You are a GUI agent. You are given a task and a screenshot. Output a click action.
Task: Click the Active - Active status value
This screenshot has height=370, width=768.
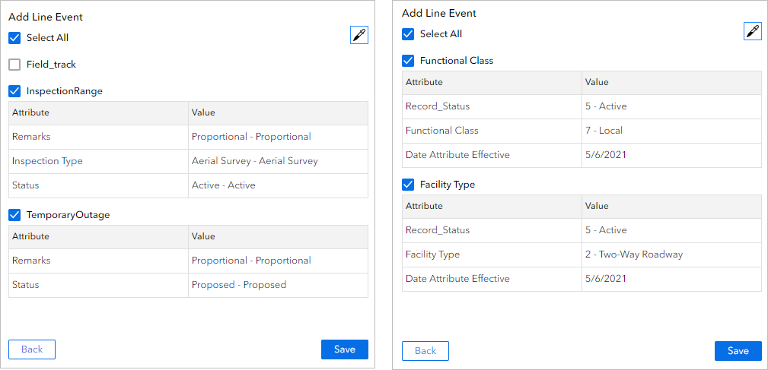(x=223, y=185)
